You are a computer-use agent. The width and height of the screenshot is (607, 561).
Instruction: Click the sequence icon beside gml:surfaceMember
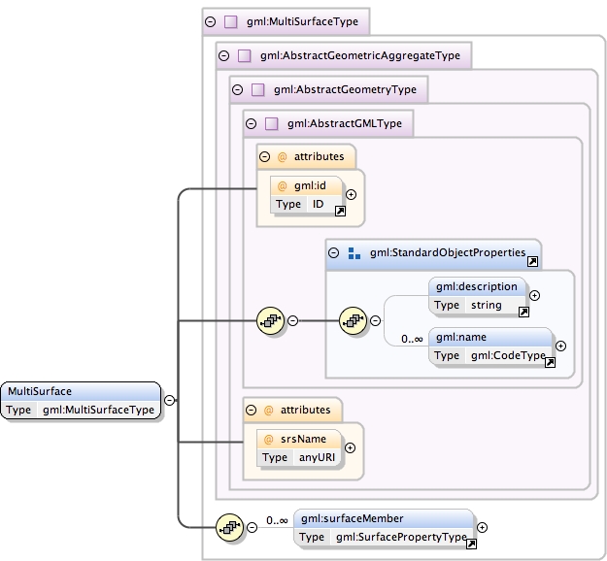(229, 527)
